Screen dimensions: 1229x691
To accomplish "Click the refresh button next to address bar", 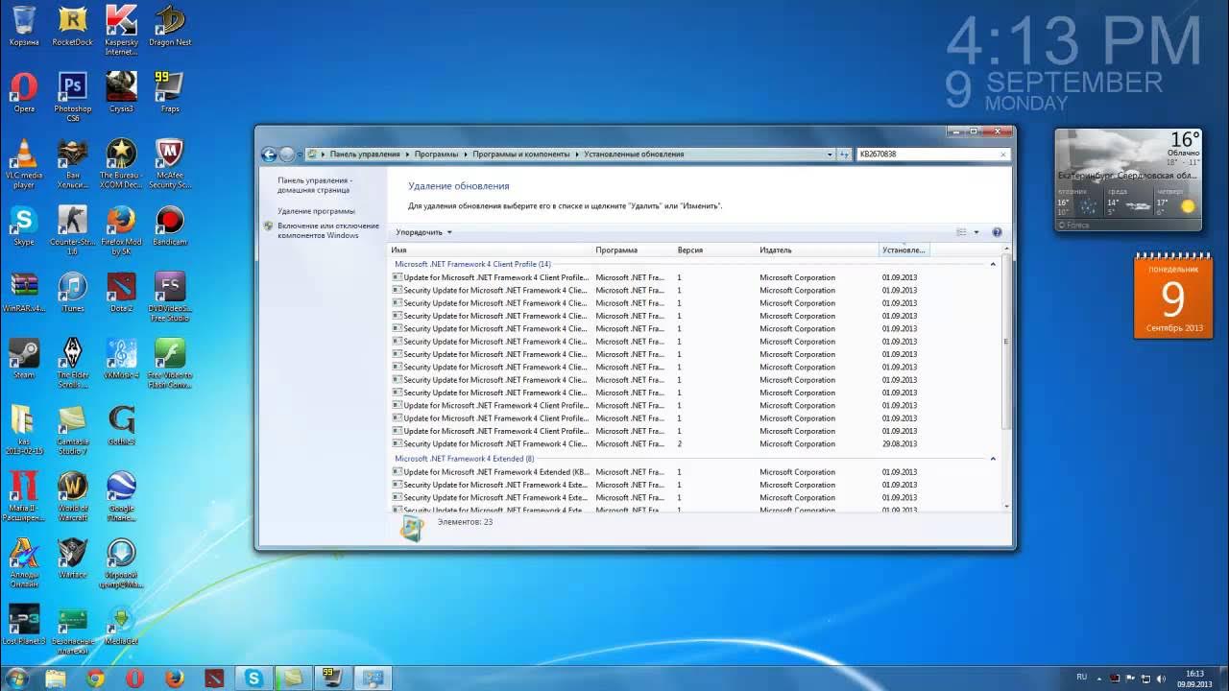I will click(x=845, y=154).
